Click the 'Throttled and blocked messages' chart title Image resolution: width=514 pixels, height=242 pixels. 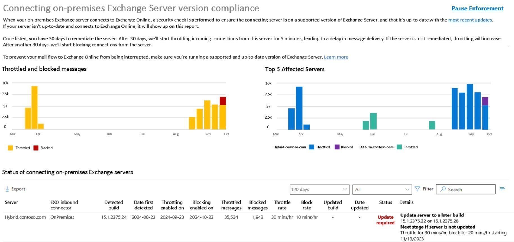[x=44, y=69]
